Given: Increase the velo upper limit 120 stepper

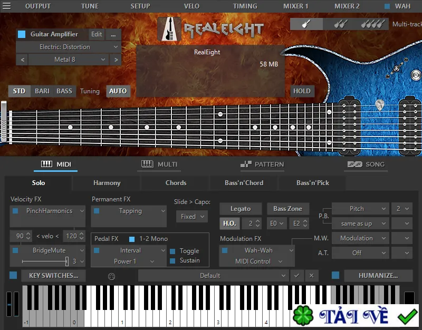Looking at the screenshot, I should (82, 234).
